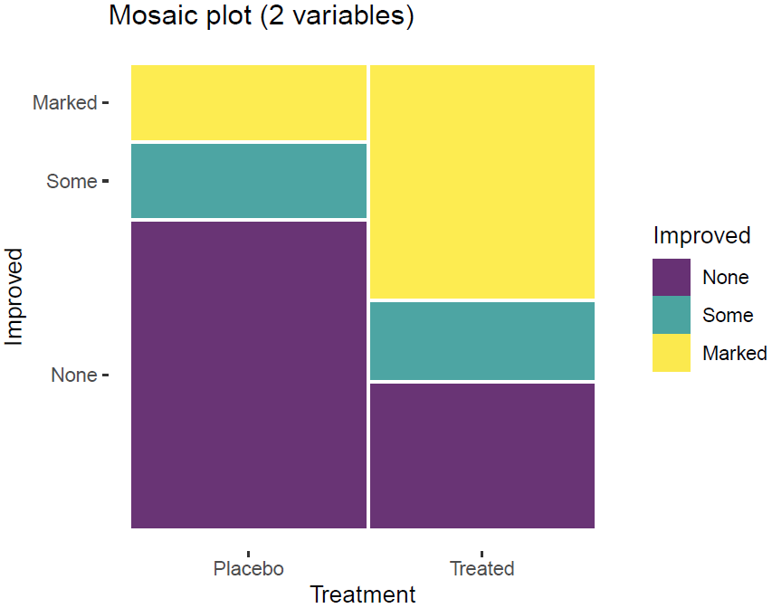This screenshot has width=772, height=608.
Task: Click the None text in legend
Action: [726, 277]
